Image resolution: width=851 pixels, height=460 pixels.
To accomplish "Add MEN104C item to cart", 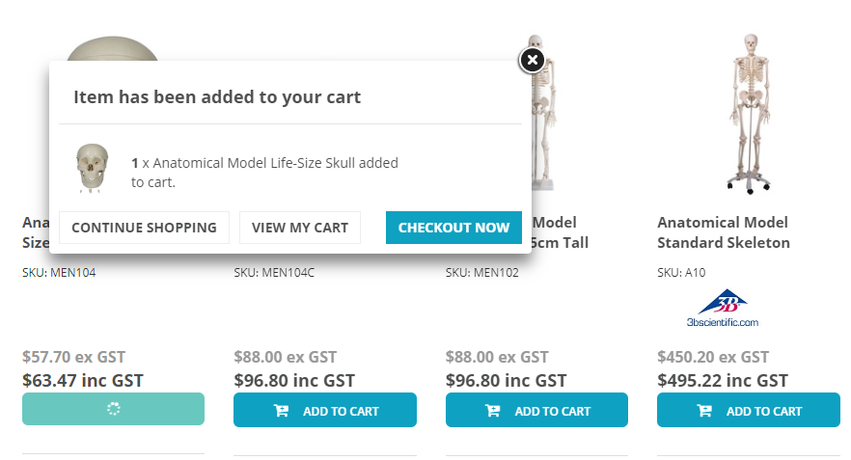I will 325,410.
